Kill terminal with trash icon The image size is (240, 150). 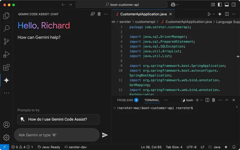[x=214, y=100]
